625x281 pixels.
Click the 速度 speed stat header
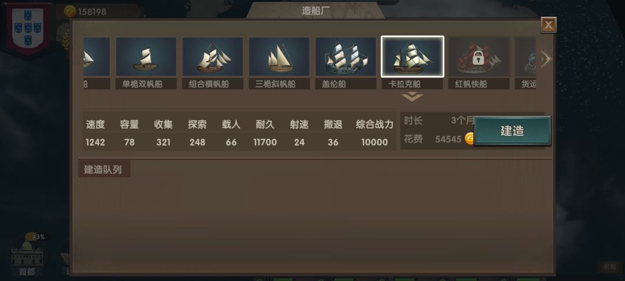[95, 124]
